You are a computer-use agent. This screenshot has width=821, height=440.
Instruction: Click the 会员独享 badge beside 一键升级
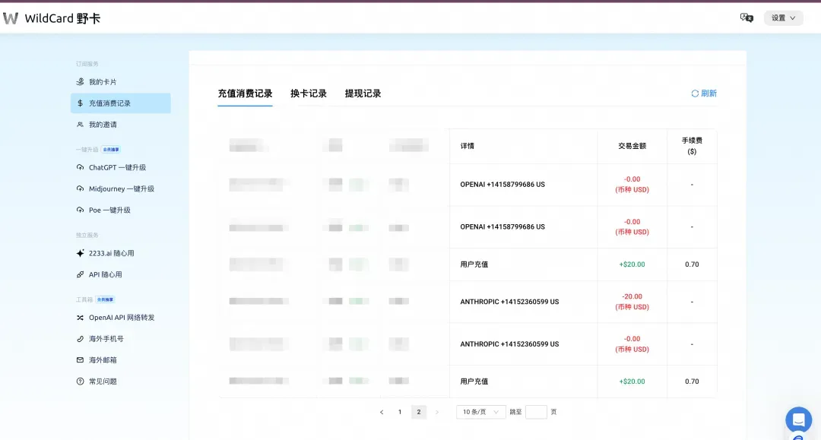[x=110, y=150]
